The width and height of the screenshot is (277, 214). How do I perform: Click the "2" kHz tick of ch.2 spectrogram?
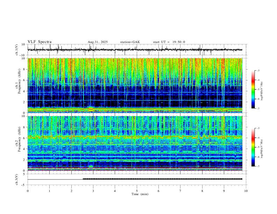(24, 160)
